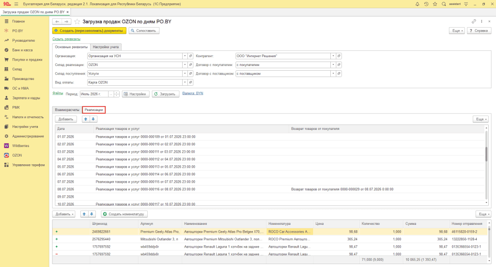Expand Организация dropdown
The image size is (496, 267).
(185, 56)
